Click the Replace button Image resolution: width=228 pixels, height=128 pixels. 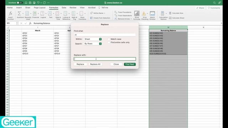[x=80, y=64]
